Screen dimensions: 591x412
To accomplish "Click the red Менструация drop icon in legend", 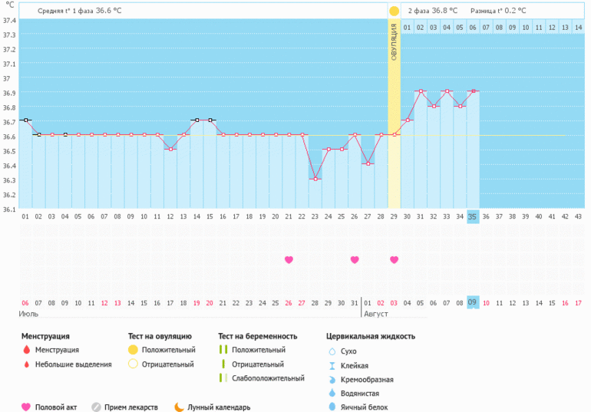I will pos(27,351).
